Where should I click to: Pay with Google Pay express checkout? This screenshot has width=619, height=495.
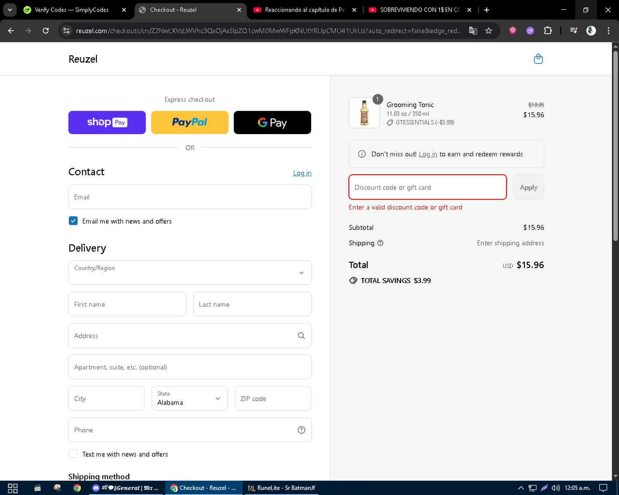point(272,123)
